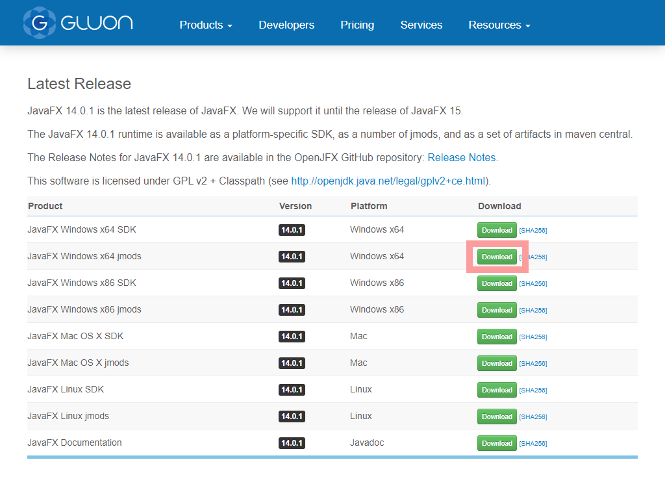This screenshot has width=665, height=499.
Task: Download JavaFX Linux jmods
Action: coord(497,416)
